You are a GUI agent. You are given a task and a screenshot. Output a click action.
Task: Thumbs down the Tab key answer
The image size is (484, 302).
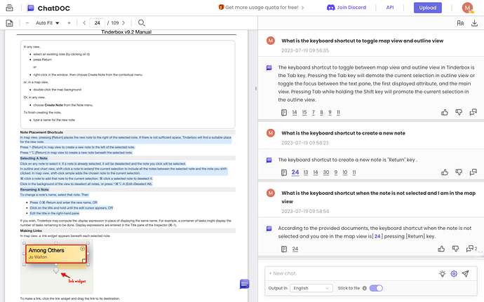coord(459,112)
